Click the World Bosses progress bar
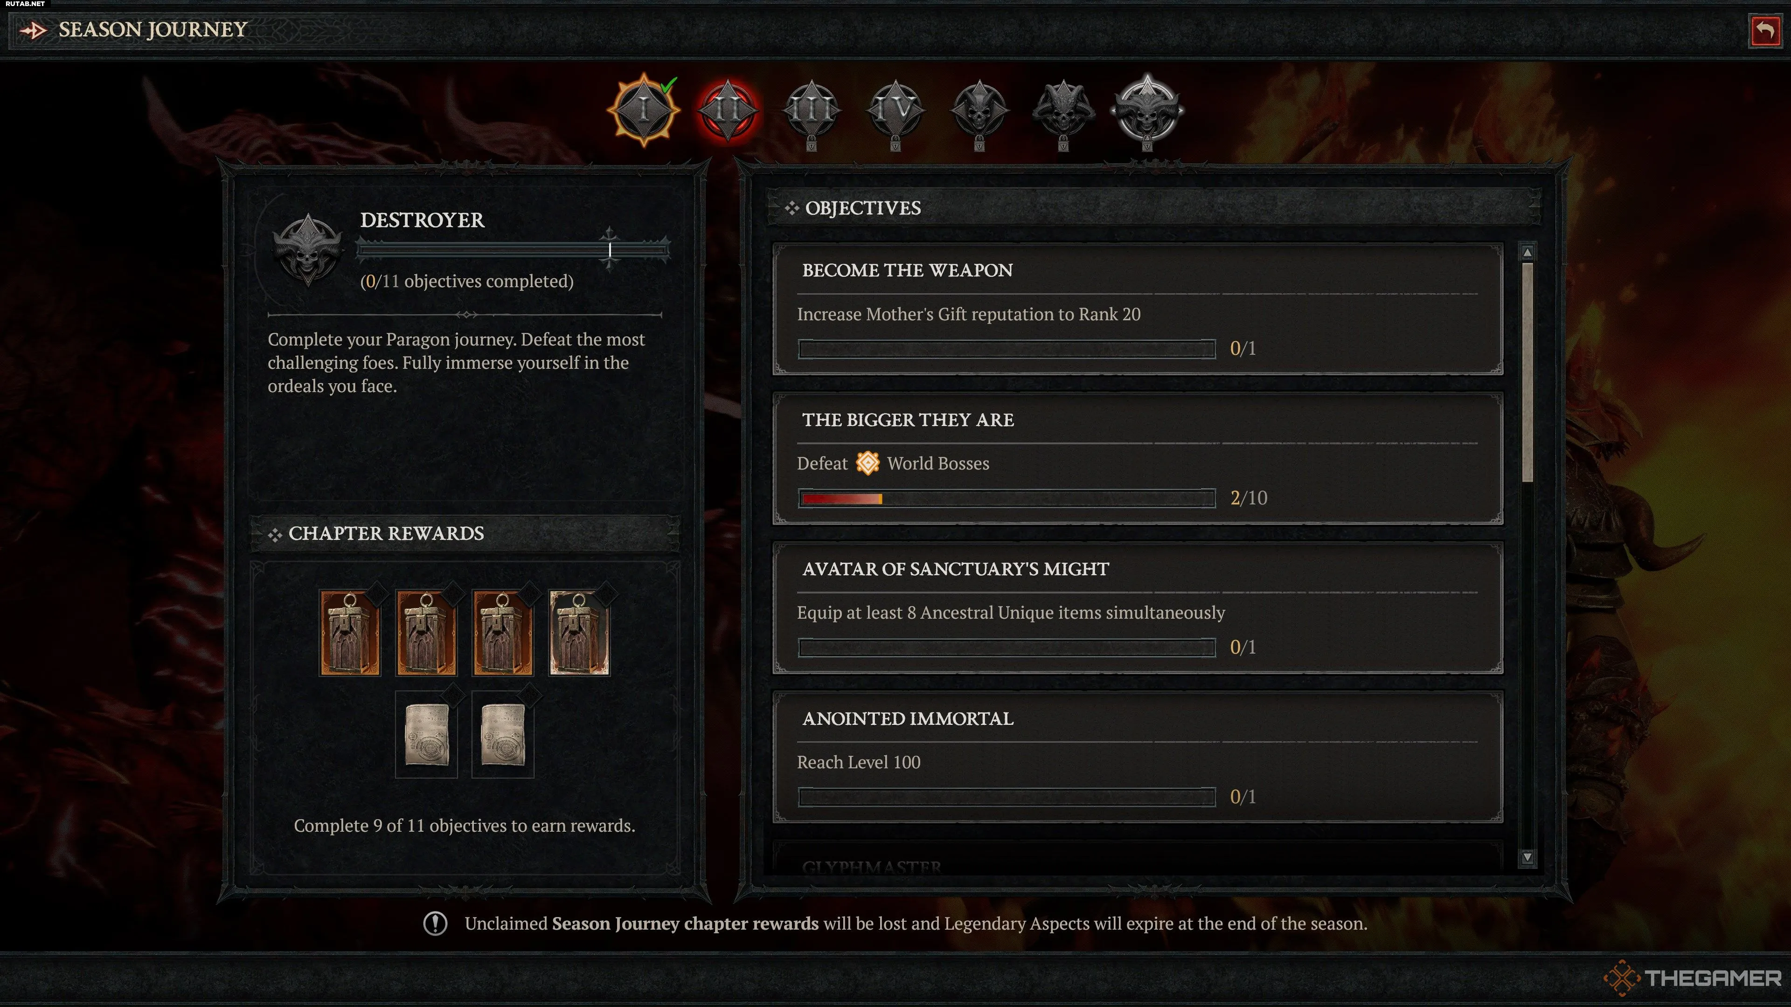 click(1007, 498)
